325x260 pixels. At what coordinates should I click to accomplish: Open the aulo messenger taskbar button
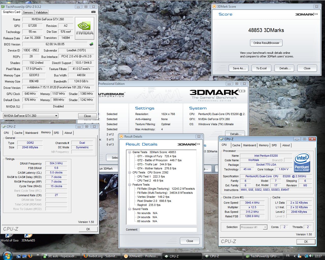[x=60, y=256]
